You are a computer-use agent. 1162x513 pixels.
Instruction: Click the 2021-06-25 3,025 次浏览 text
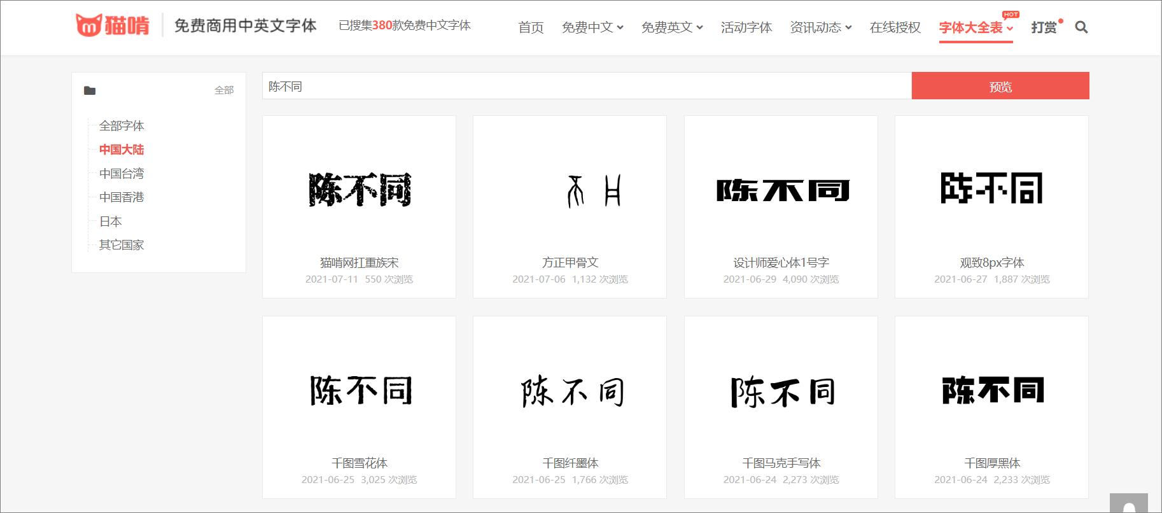click(x=360, y=479)
